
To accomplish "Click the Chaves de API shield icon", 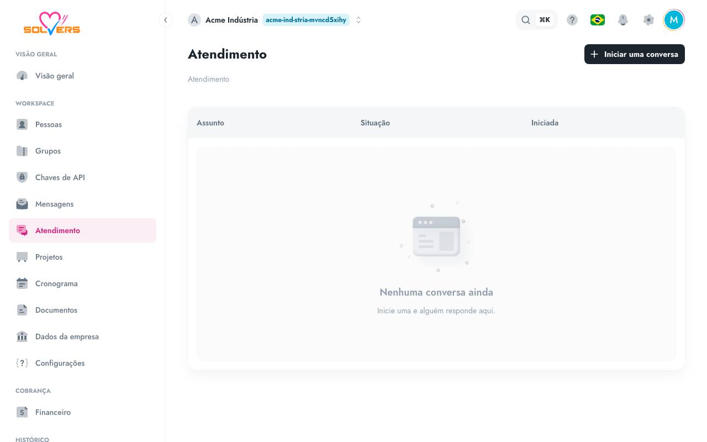I will point(22,177).
